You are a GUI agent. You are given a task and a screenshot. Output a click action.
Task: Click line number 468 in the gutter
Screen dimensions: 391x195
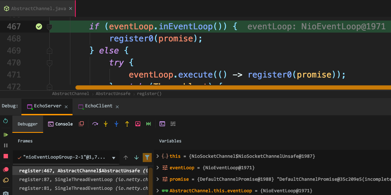(x=14, y=39)
